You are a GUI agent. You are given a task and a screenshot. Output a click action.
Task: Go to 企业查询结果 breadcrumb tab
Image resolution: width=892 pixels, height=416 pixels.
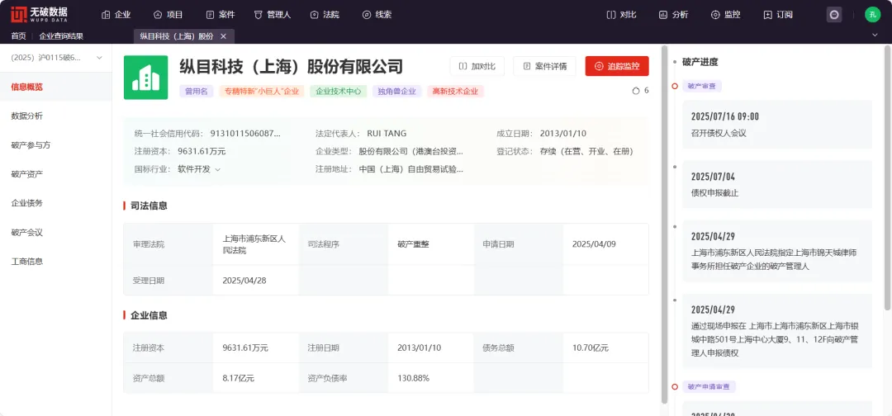[61, 36]
